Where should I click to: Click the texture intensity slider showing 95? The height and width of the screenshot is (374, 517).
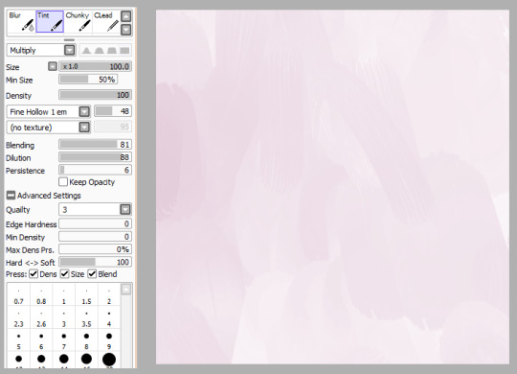[113, 127]
